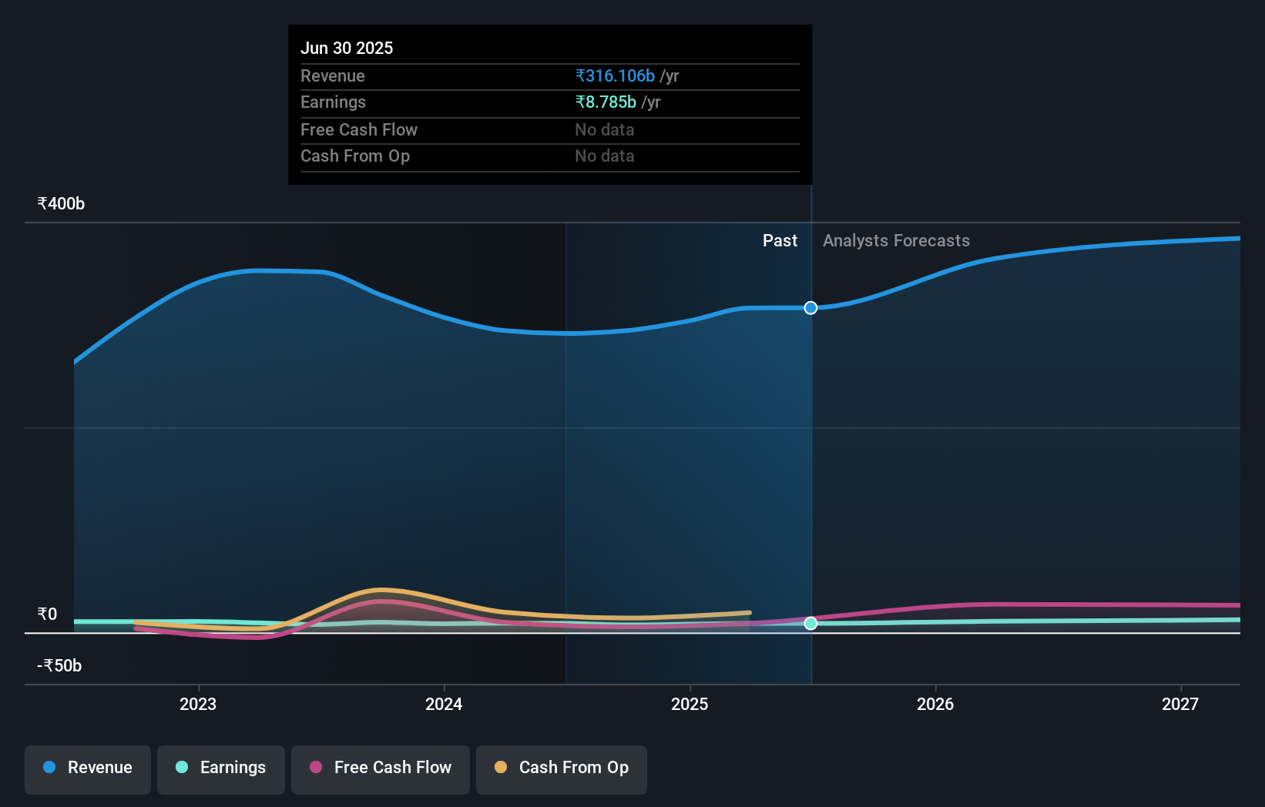Click the 2024 x-axis label
This screenshot has height=807, width=1265.
(x=444, y=704)
